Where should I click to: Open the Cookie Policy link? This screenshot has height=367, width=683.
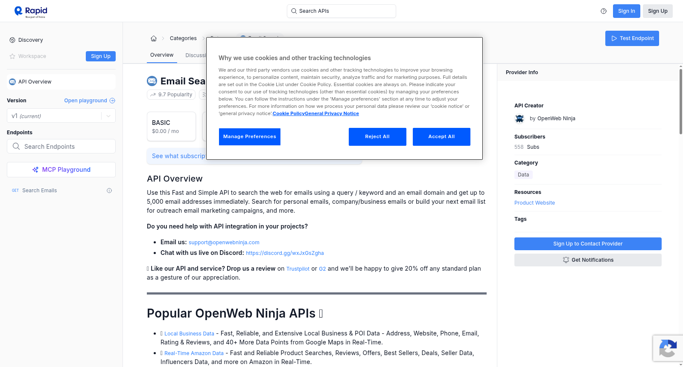[289, 113]
